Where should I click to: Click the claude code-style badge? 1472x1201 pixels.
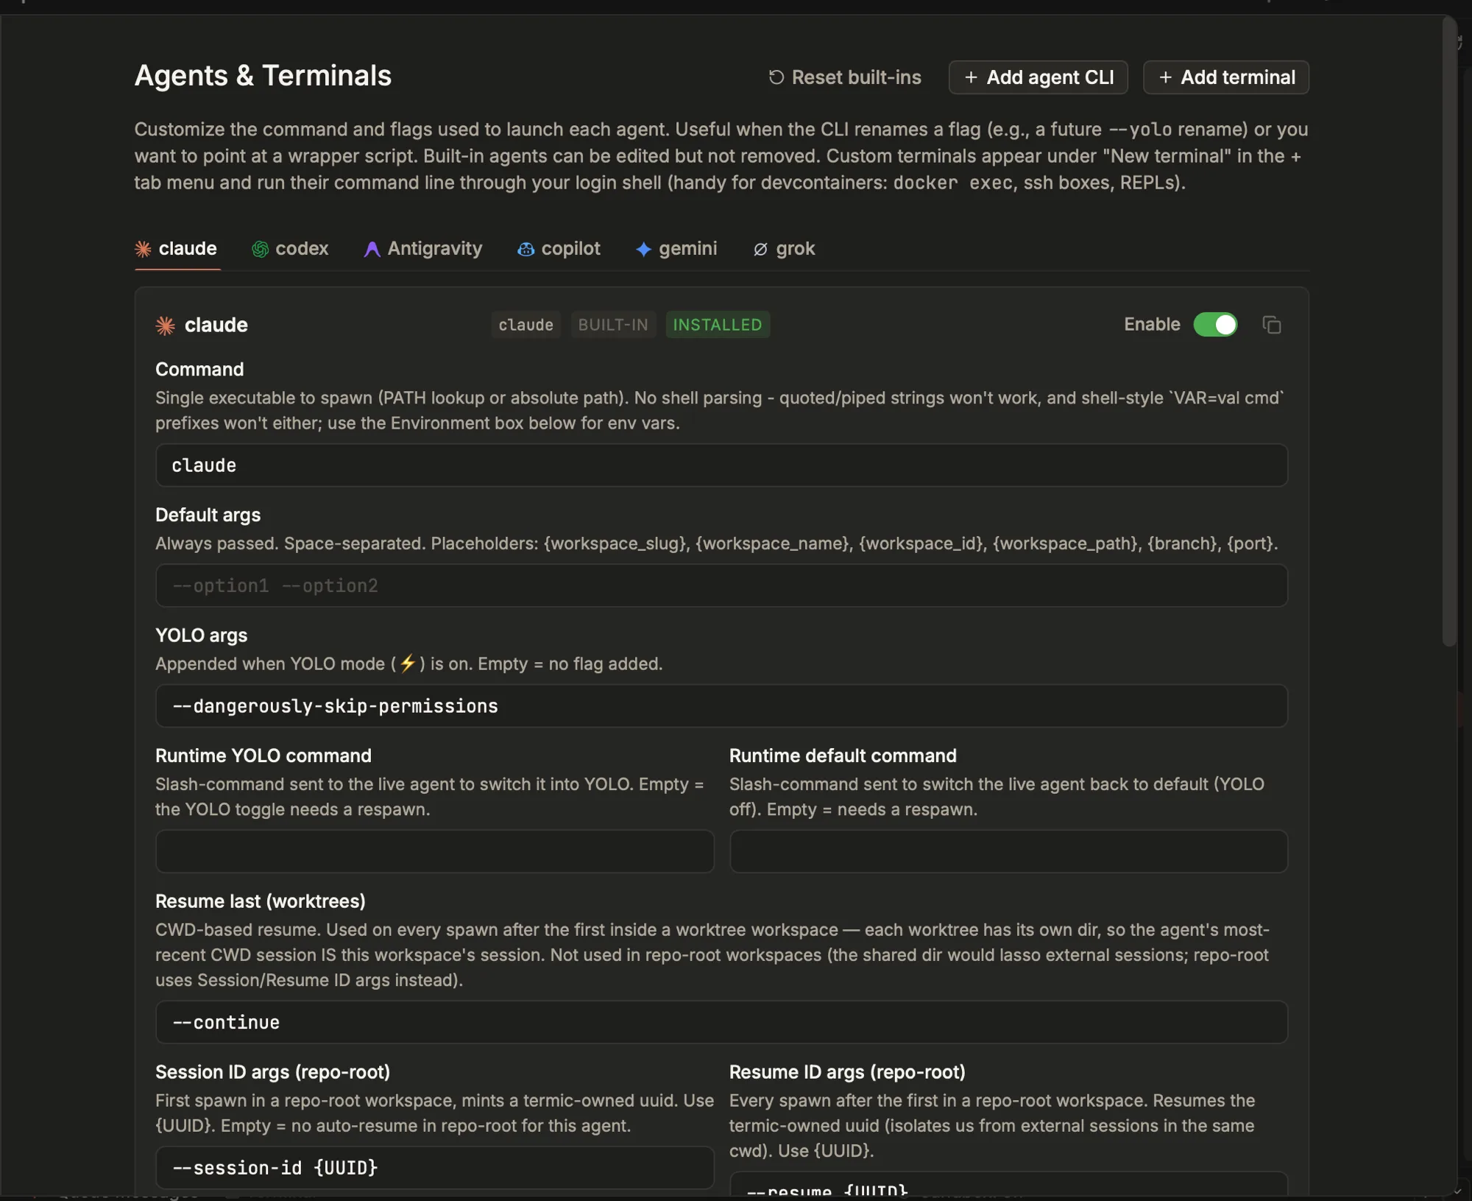[x=526, y=325]
